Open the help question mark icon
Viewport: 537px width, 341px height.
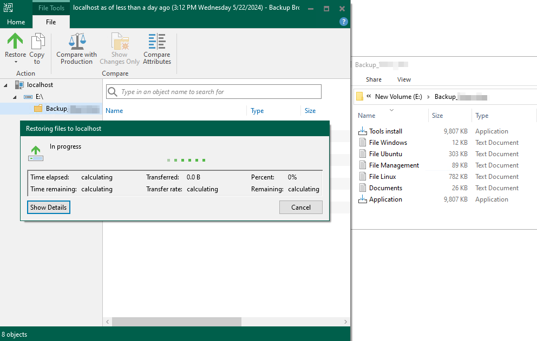coord(343,22)
